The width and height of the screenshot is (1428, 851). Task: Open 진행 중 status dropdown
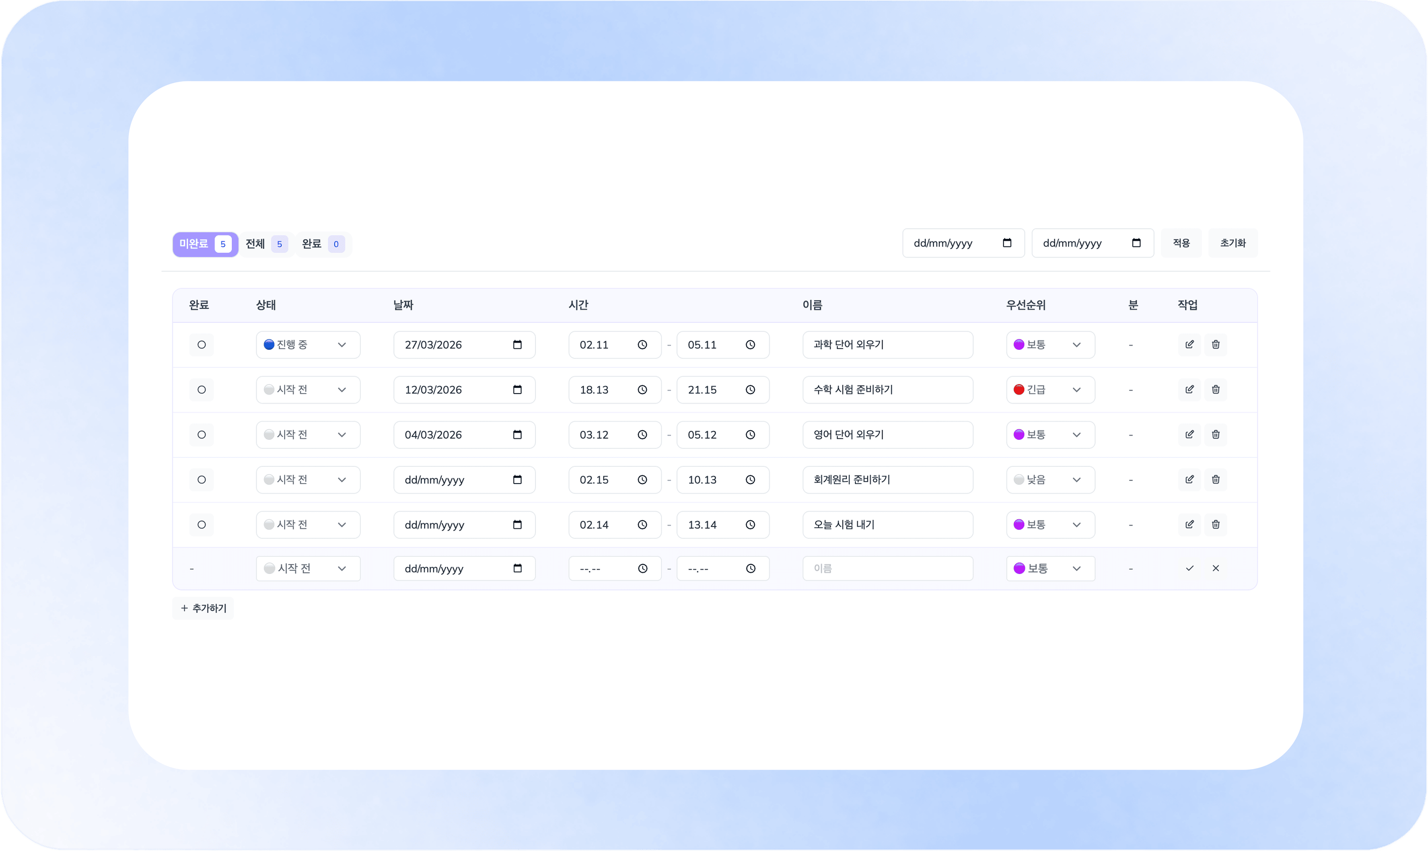308,345
